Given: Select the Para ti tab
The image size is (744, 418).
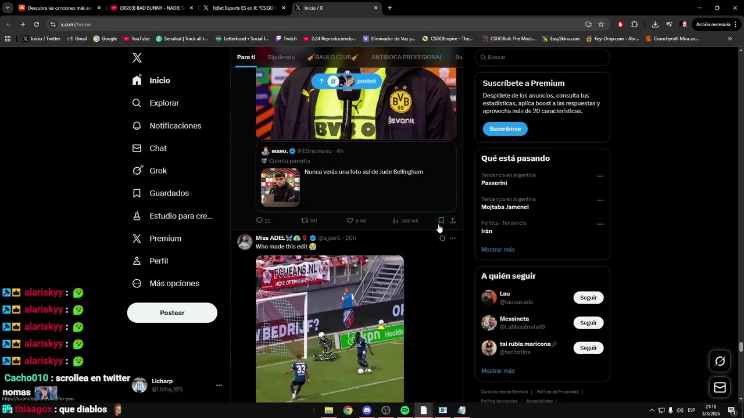Looking at the screenshot, I should coord(246,57).
